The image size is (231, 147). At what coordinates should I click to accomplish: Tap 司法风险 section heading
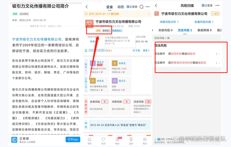[x=161, y=45]
